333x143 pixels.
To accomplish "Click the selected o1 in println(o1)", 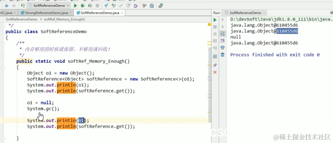I will 81,121.
